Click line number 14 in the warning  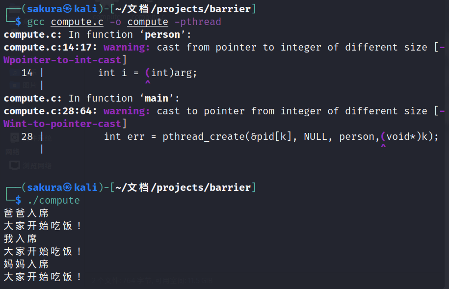27,73
